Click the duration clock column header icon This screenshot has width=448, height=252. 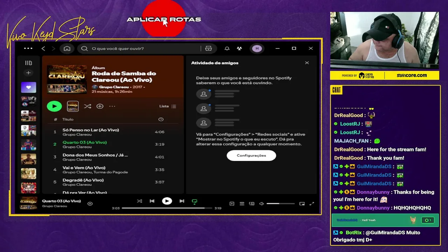tap(161, 119)
